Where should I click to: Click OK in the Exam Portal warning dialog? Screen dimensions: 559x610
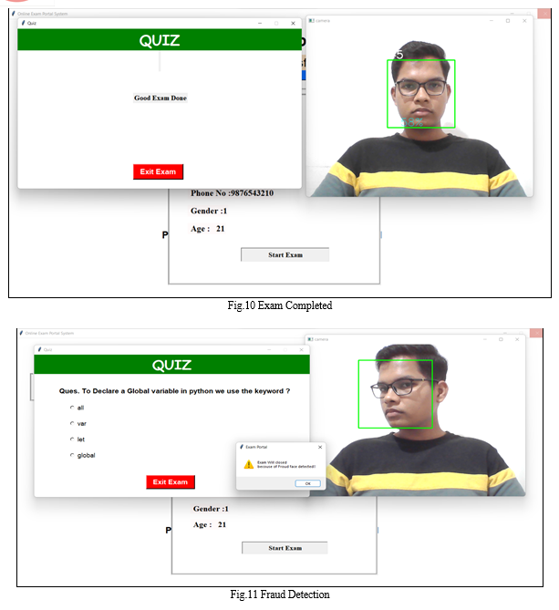click(307, 483)
